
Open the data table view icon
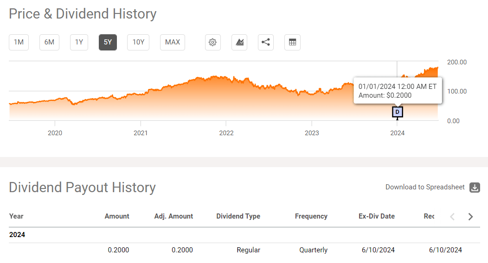pyautogui.click(x=292, y=42)
